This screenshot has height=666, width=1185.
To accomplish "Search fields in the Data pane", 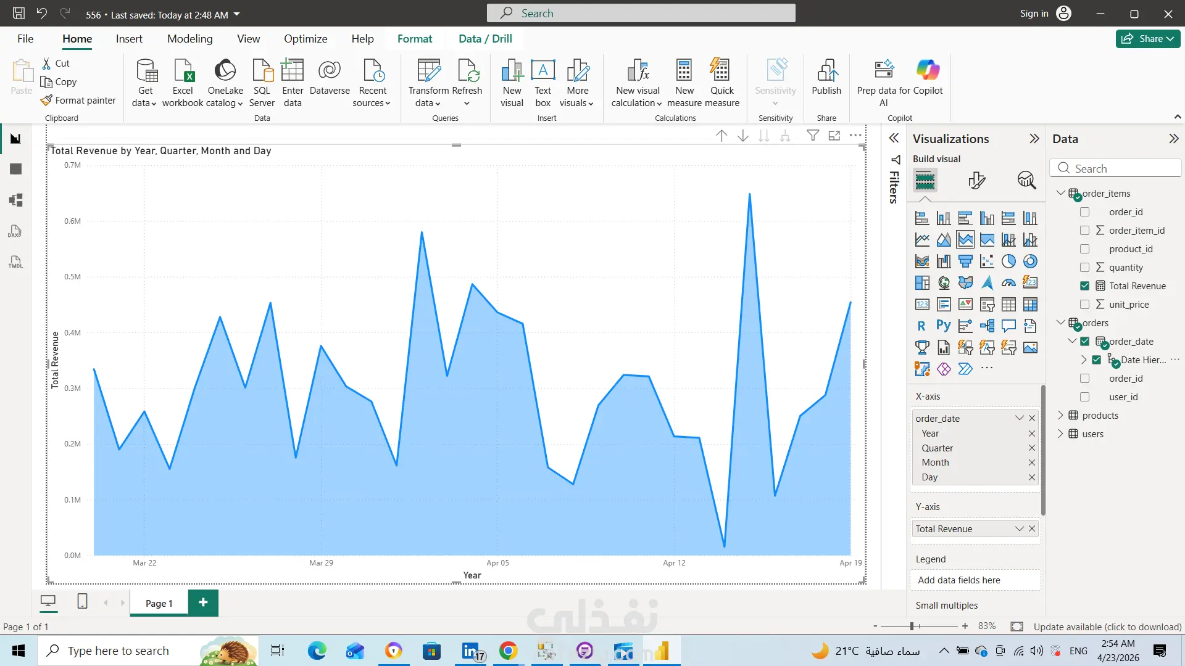I will pyautogui.click(x=1115, y=168).
